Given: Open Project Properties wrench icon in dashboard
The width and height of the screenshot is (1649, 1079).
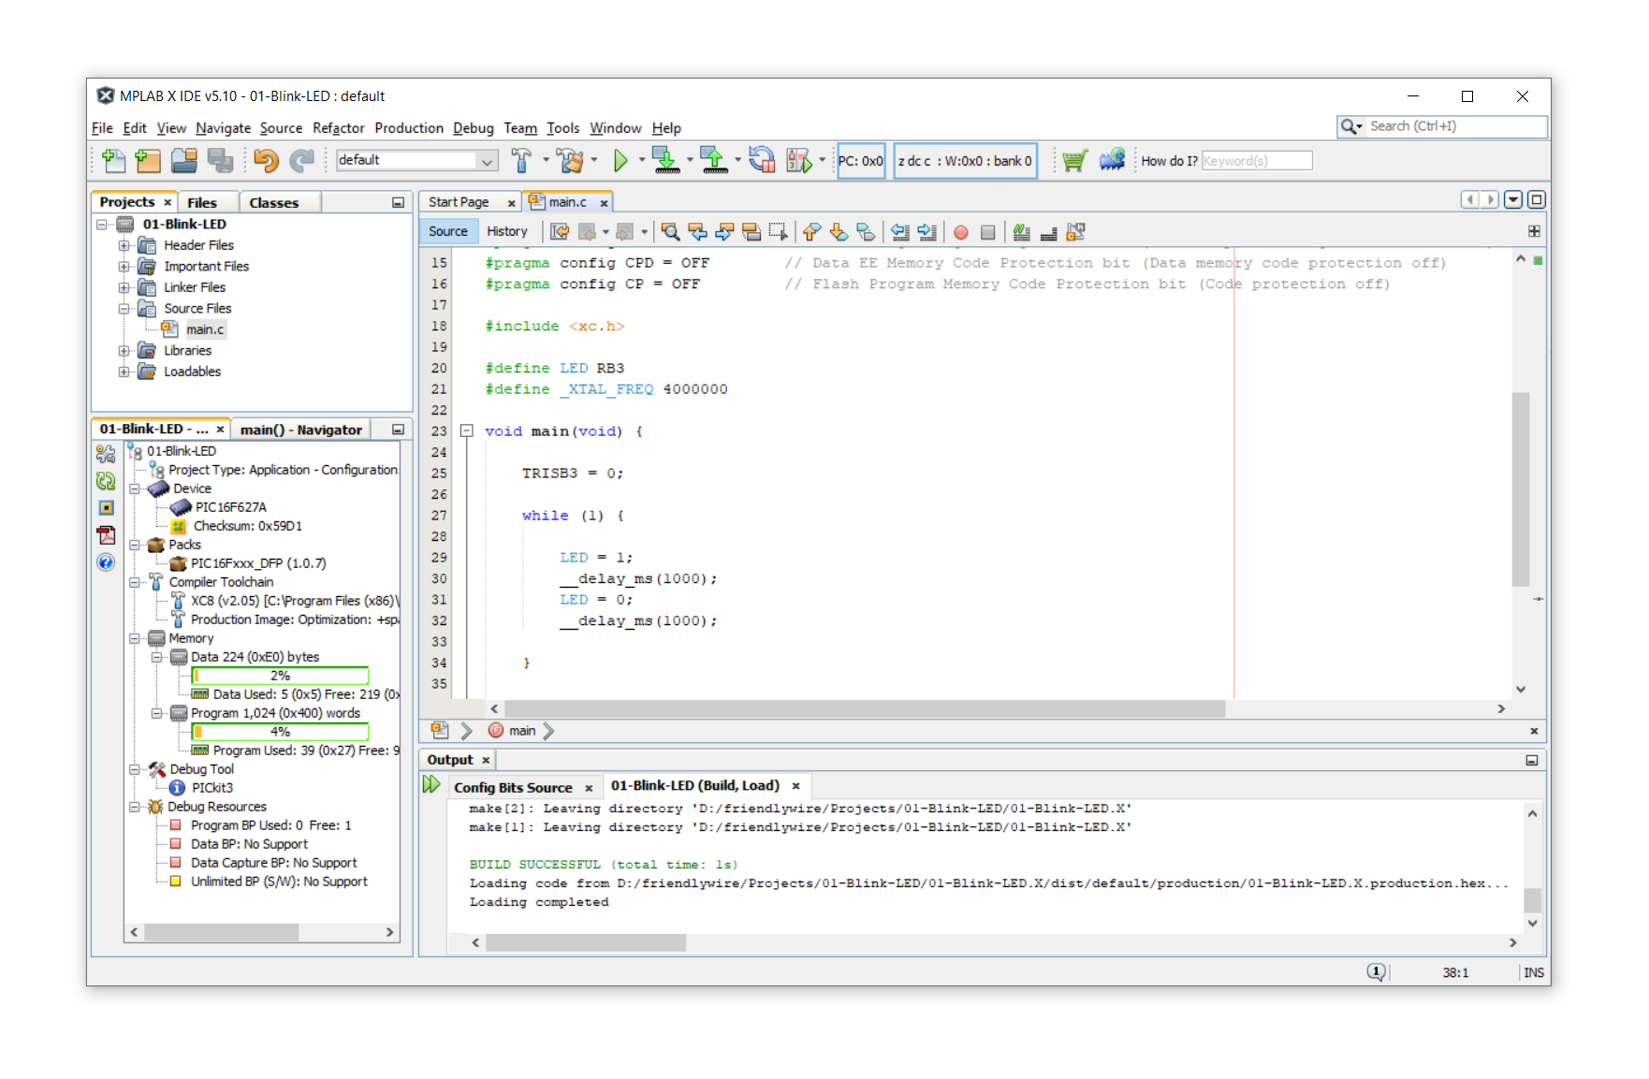Looking at the screenshot, I should pos(106,455).
